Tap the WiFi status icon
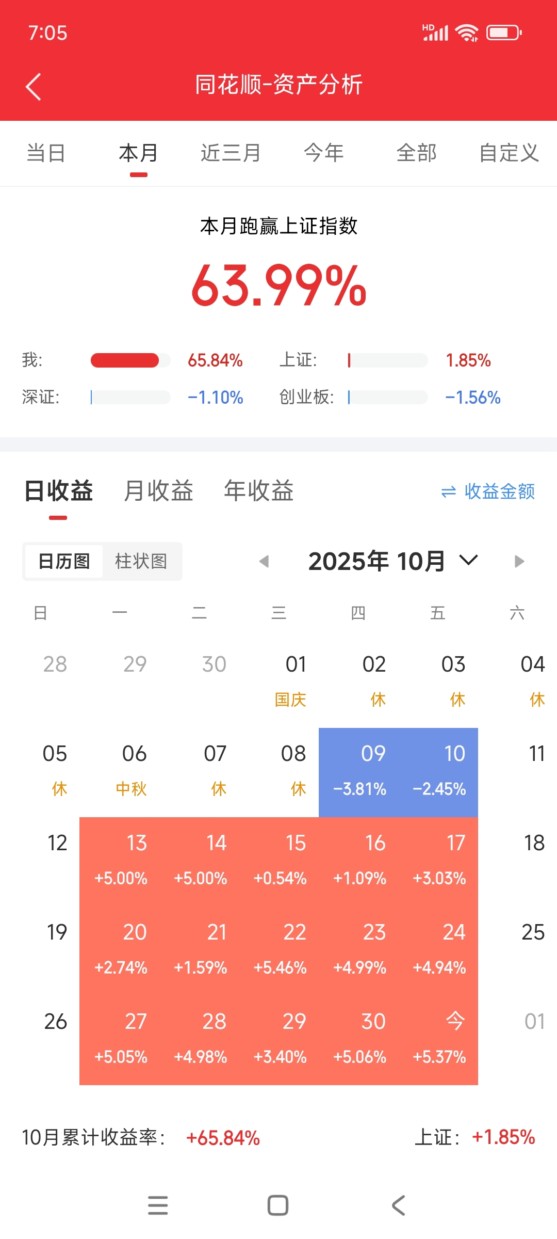Screen dimensions: 557x1239 [x=467, y=33]
